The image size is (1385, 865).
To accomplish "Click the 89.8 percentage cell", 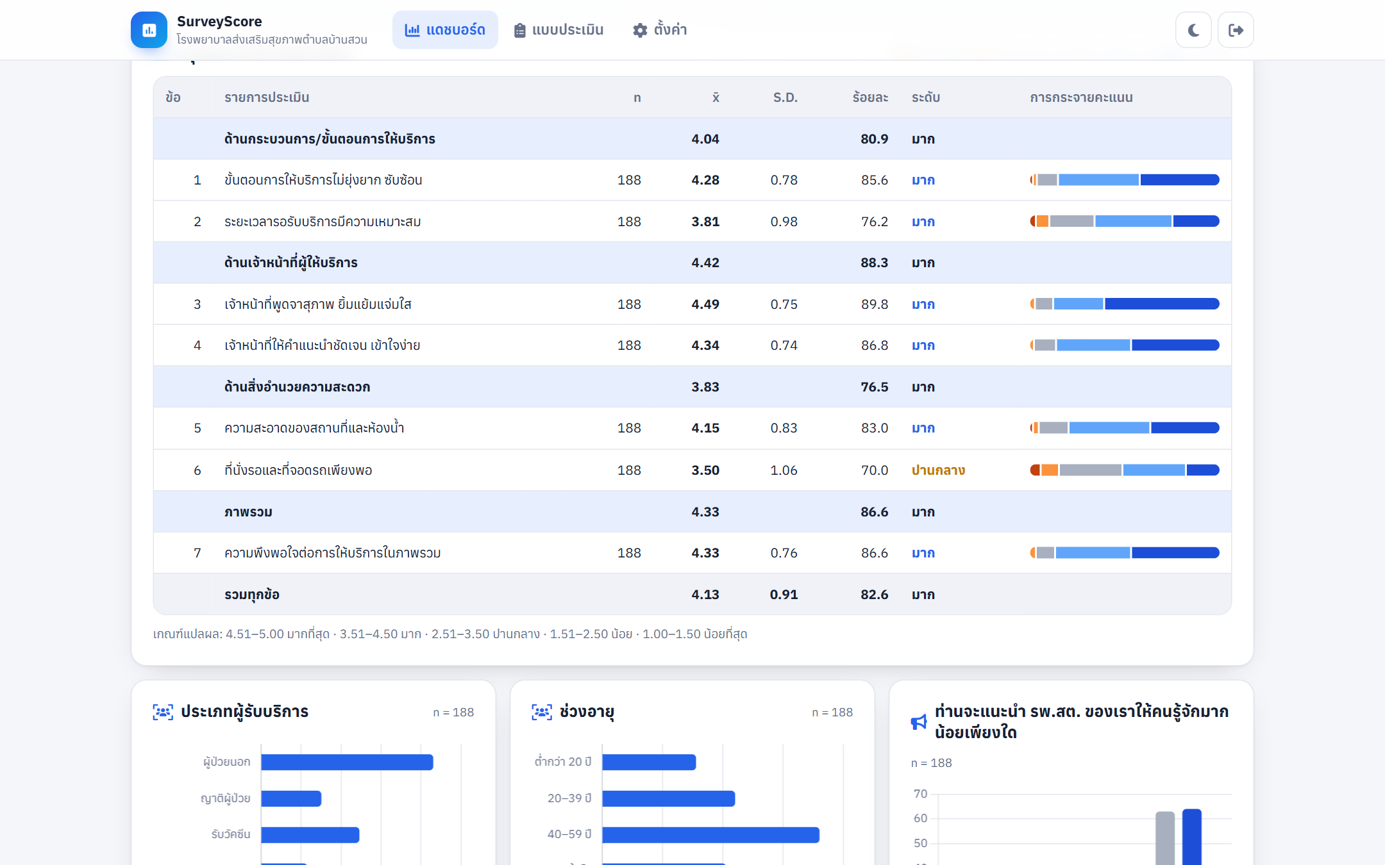I will [875, 304].
